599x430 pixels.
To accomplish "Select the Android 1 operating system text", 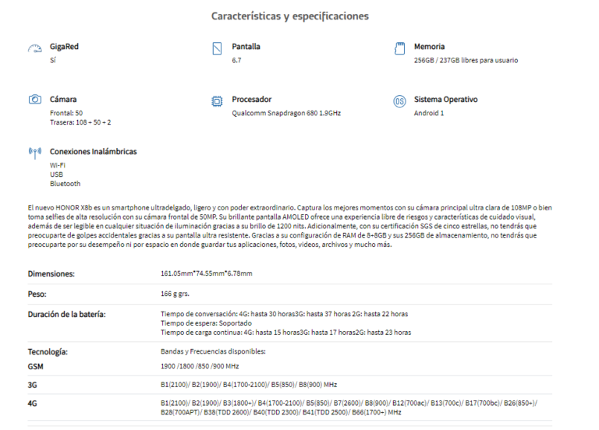I will 429,113.
